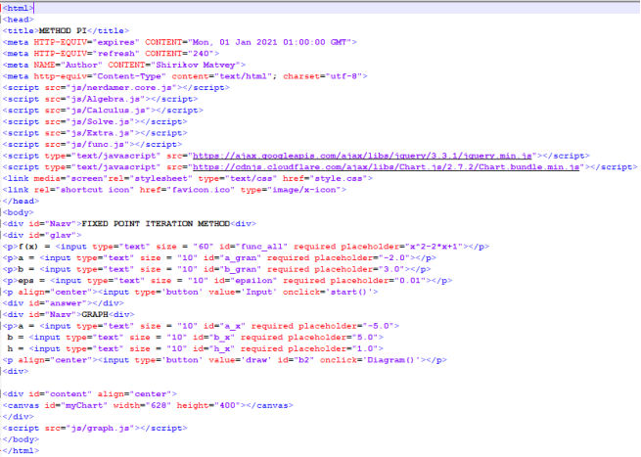Click the id="b_gran" attribute
641x457 pixels.
pos(233,269)
